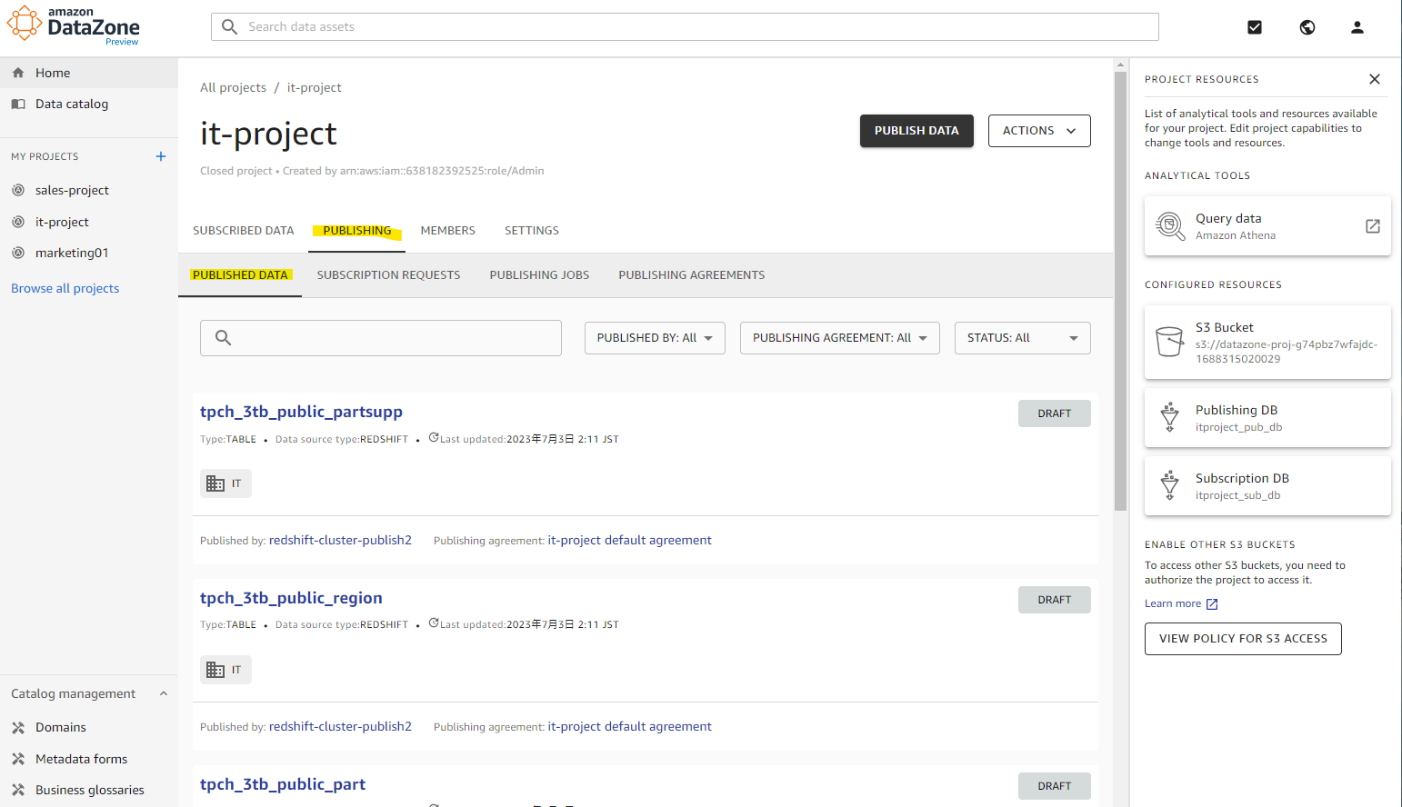Open tpch_3tb_public_partsupp asset link
Viewport: 1402px width, 807px height.
(x=301, y=412)
